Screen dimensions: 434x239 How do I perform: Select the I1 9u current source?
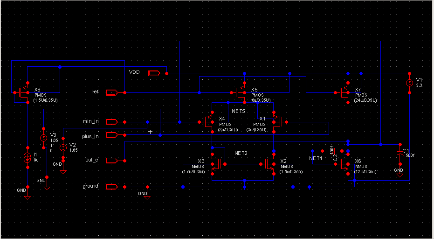coord(28,157)
